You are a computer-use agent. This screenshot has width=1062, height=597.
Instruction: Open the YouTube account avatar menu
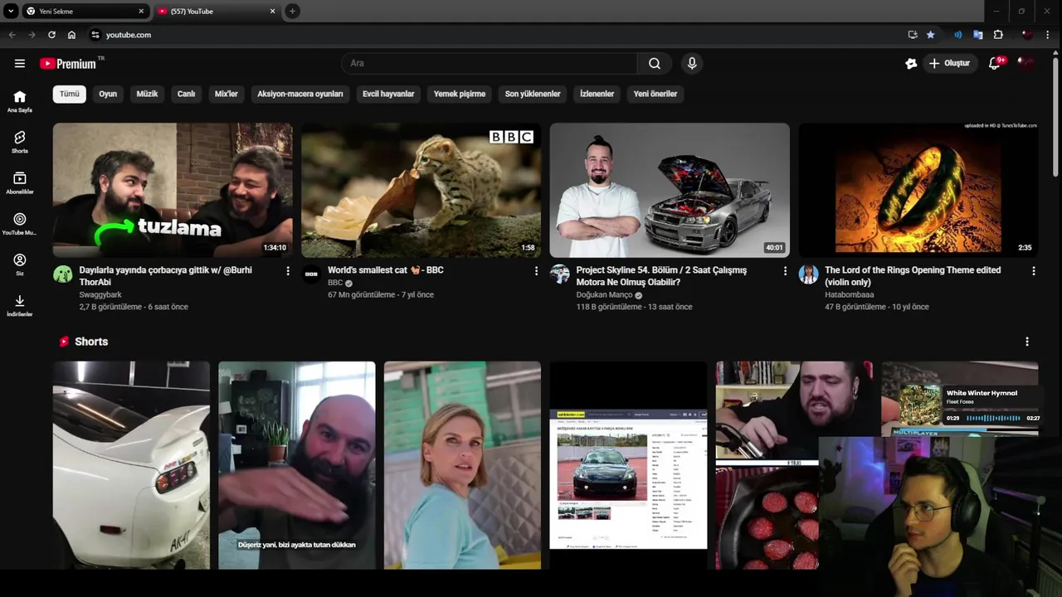[x=1027, y=63]
